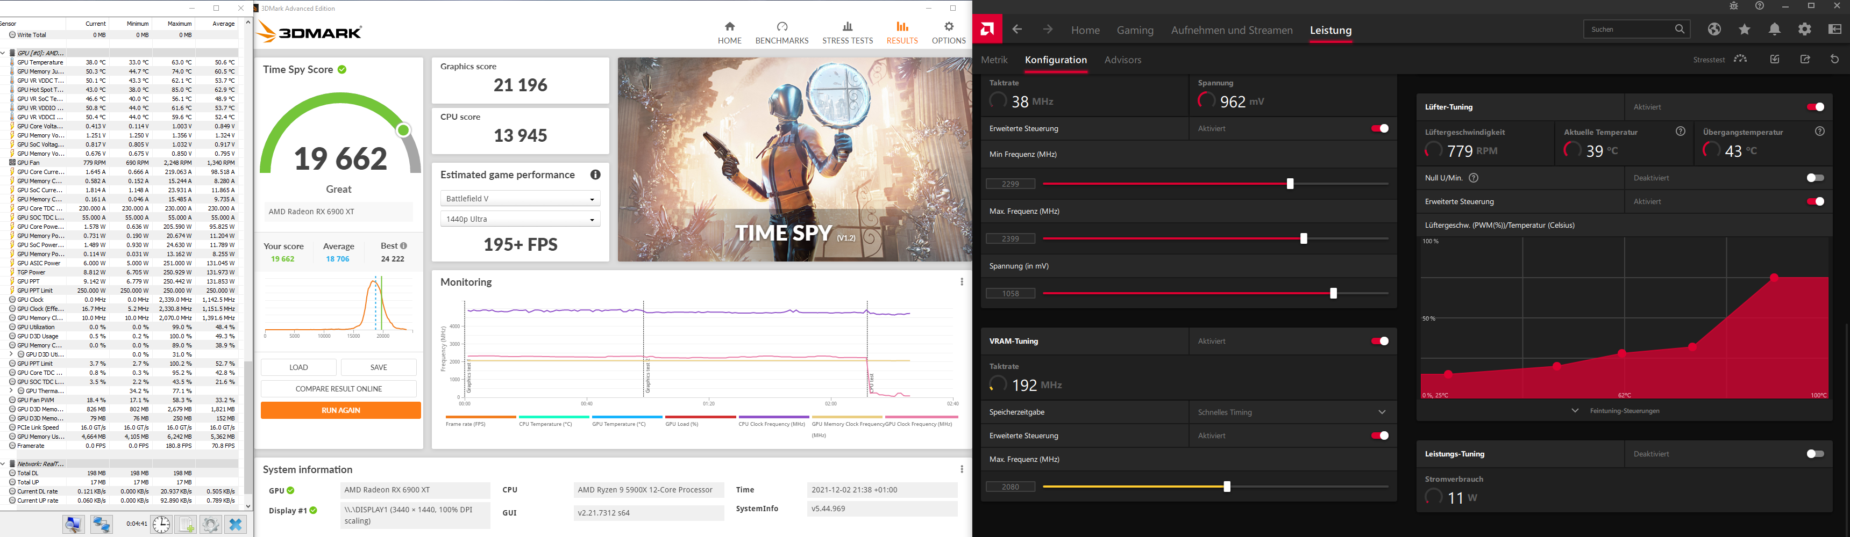Reset the sensor clock timer icon
Image resolution: width=1850 pixels, height=537 pixels.
161,525
